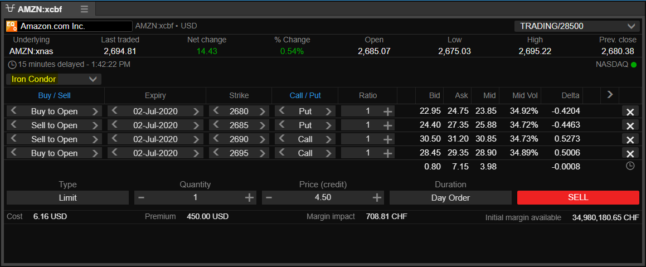Image resolution: width=646 pixels, height=267 pixels.
Task: Click the 450.00 USD premium value
Action: tap(208, 216)
